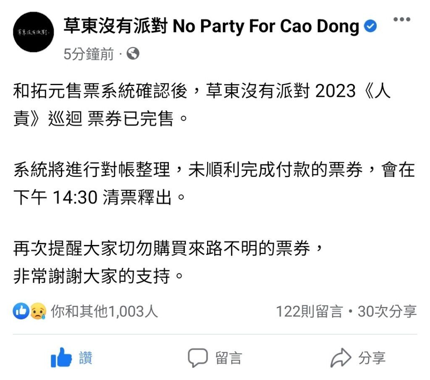430x380 pixels.
Task: Click the globe public audience icon
Action: click(133, 53)
